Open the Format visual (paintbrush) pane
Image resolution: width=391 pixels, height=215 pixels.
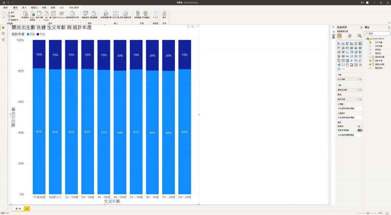point(350,36)
